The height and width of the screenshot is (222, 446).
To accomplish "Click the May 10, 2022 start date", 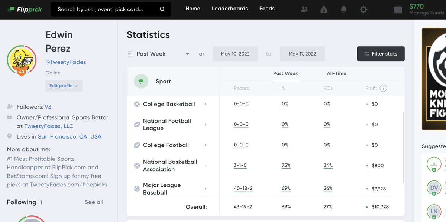I will [x=235, y=54].
